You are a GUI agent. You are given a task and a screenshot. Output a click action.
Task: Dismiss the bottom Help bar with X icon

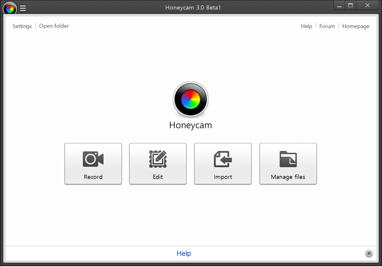tap(369, 253)
